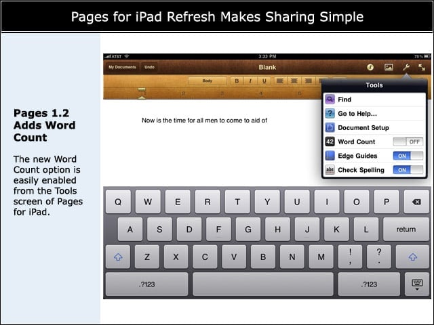Tap the R key
Screen dimensions: 434x325
208,202
